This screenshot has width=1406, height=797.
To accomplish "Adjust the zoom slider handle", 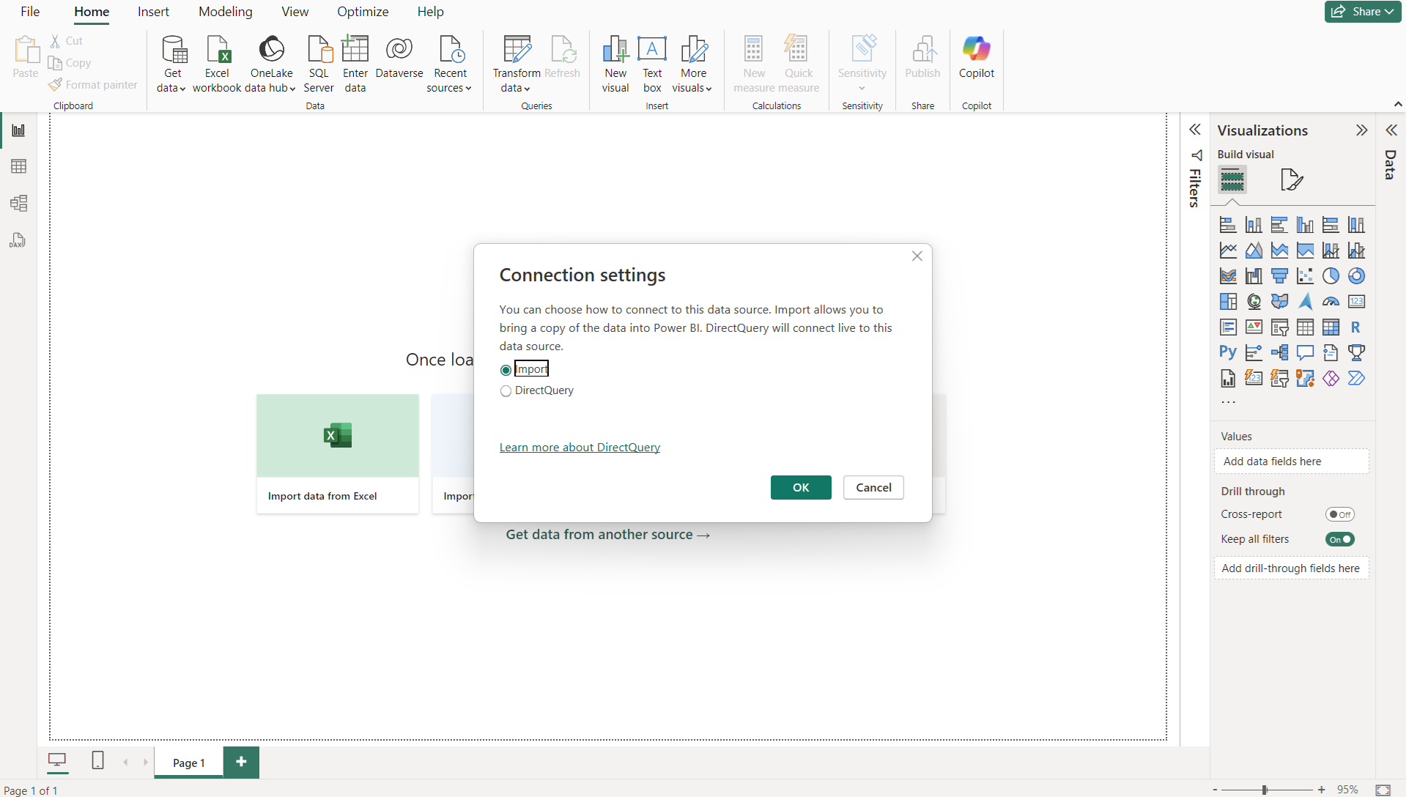I will [x=1265, y=790].
